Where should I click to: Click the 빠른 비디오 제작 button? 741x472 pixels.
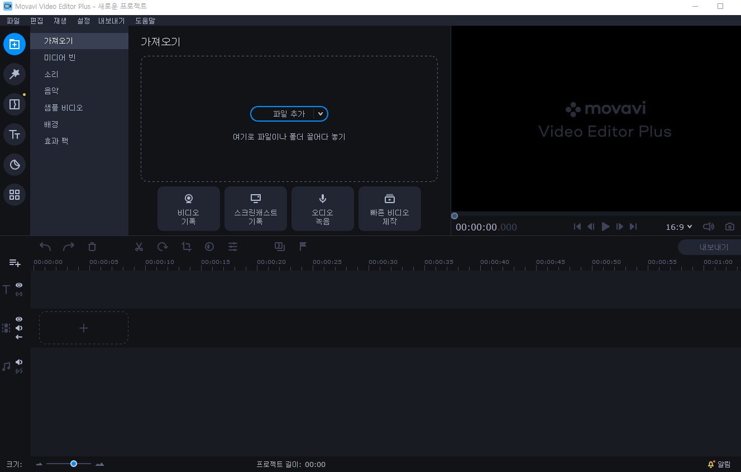[x=390, y=209]
